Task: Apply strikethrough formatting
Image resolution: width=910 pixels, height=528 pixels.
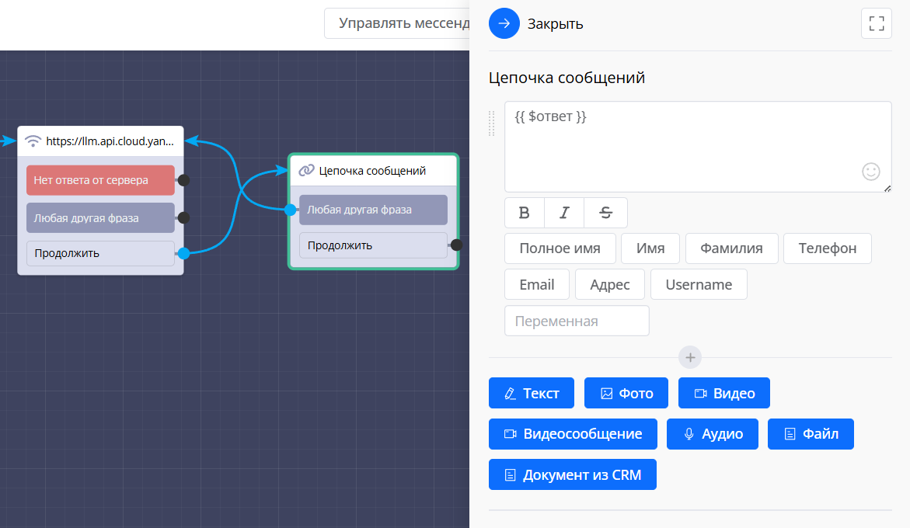Action: point(605,213)
